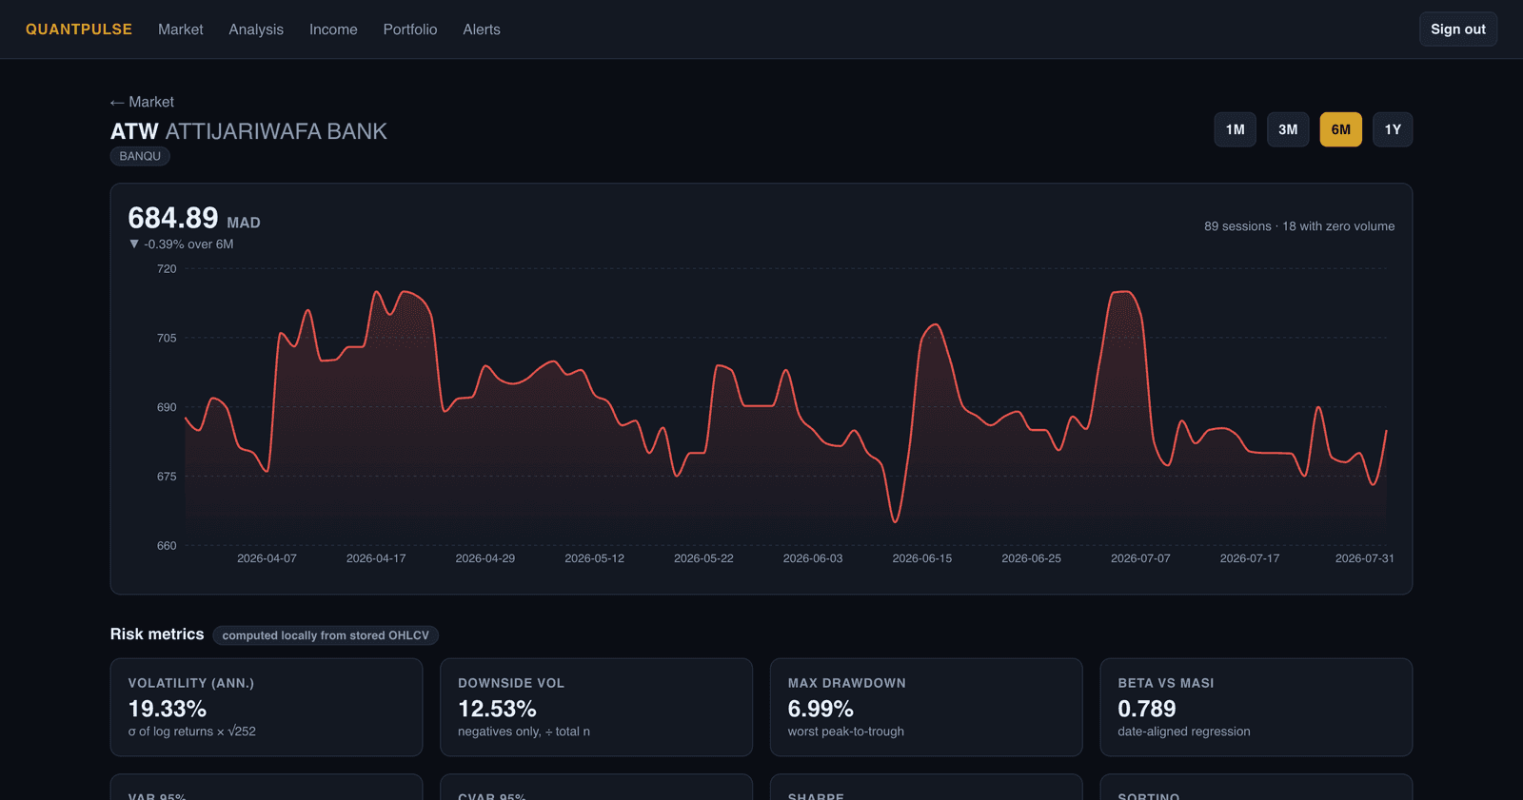Select the 1Y time range
The height and width of the screenshot is (800, 1523).
click(1393, 129)
